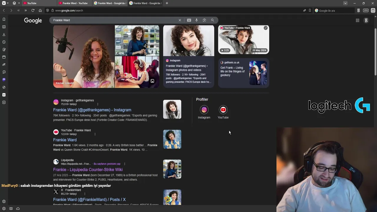Expand the workspaces dropdown arrow
377x212 pixels.
pos(19,3)
